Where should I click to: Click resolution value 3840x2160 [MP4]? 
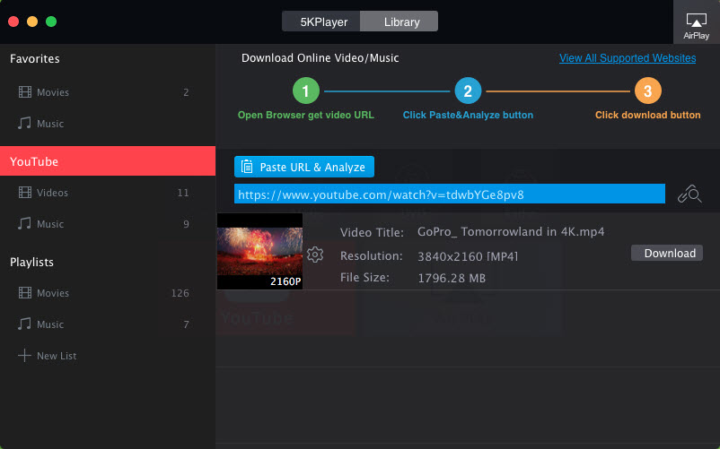coord(468,256)
